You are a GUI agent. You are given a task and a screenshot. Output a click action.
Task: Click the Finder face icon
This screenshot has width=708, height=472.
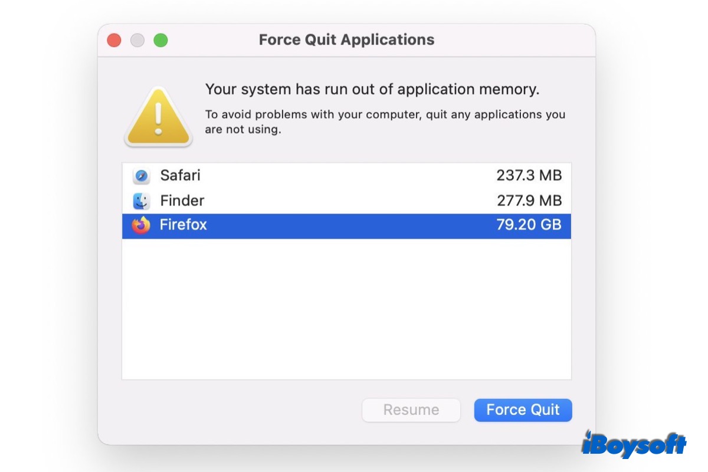142,201
